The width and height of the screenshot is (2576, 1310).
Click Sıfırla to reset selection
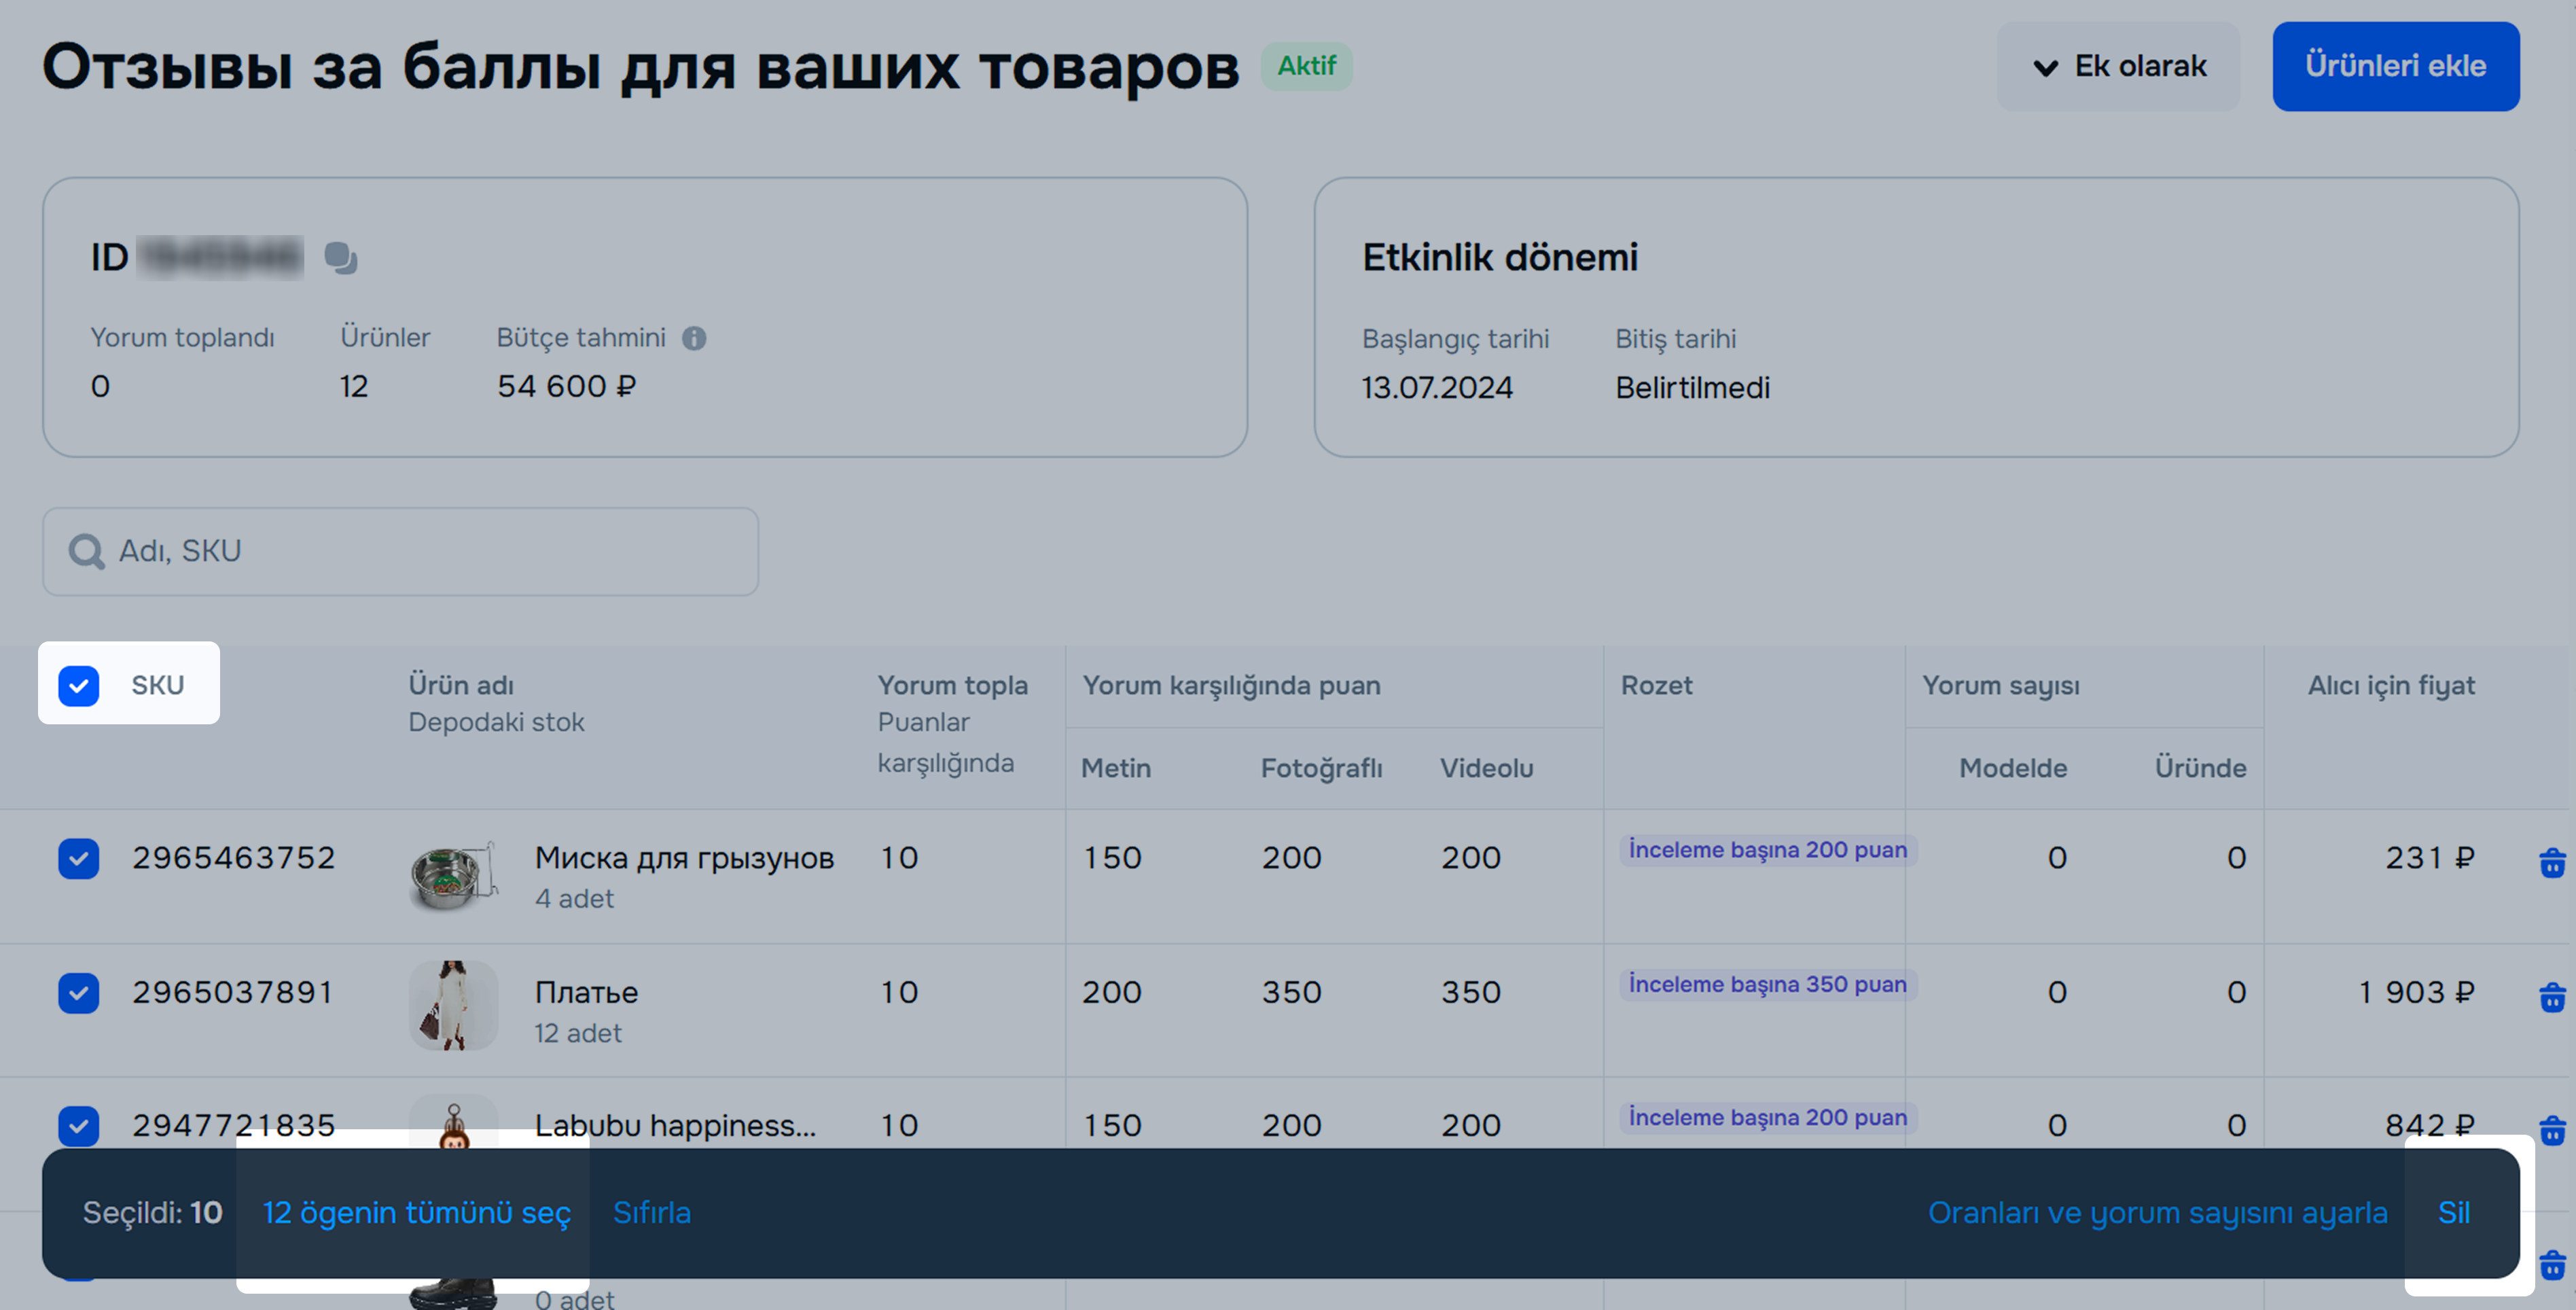pyautogui.click(x=651, y=1212)
